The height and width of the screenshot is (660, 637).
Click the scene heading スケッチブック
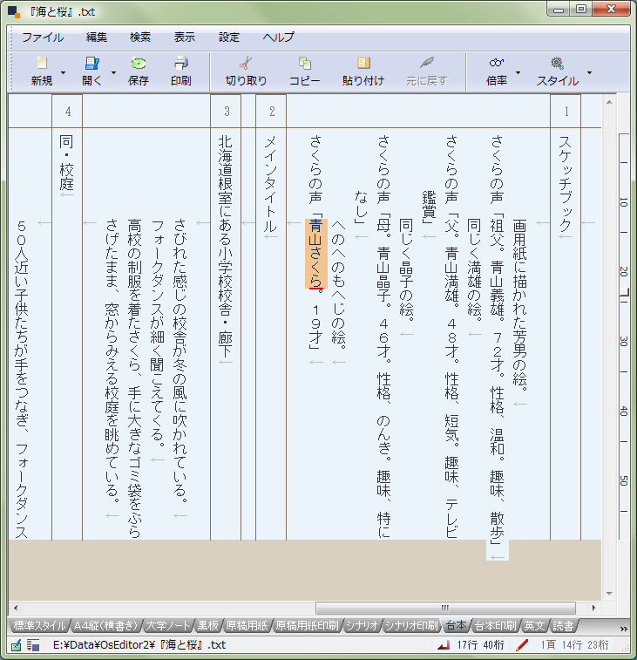(x=565, y=184)
